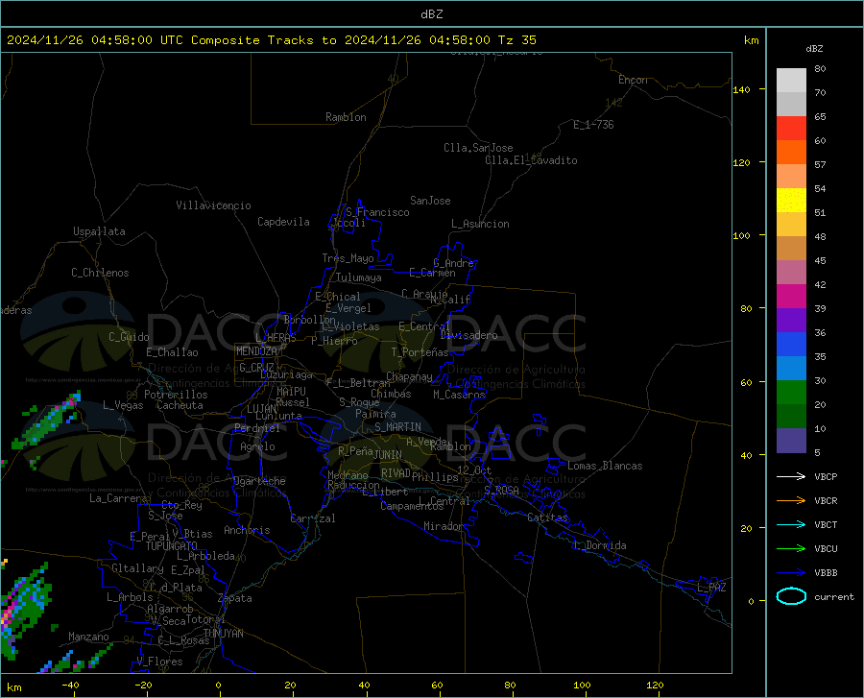Screen dimensions: 864x698
Task: Click the cyan VBCT arrow icon
Action: click(x=791, y=524)
